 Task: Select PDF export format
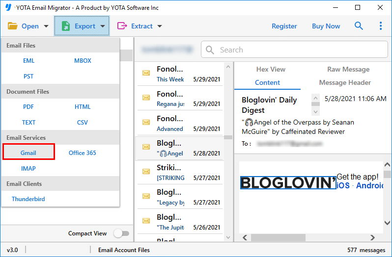(28, 107)
